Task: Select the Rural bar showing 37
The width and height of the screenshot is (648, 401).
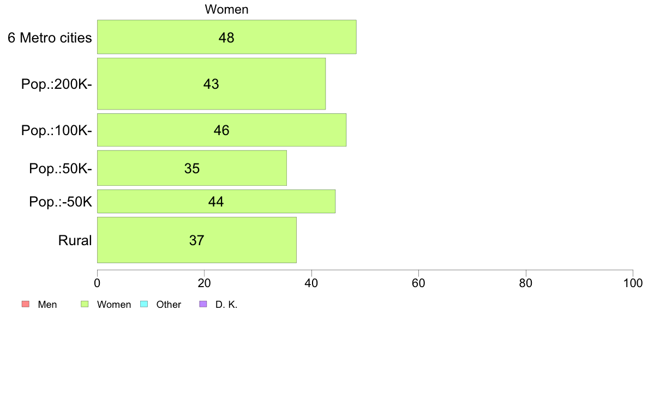Action: click(197, 240)
